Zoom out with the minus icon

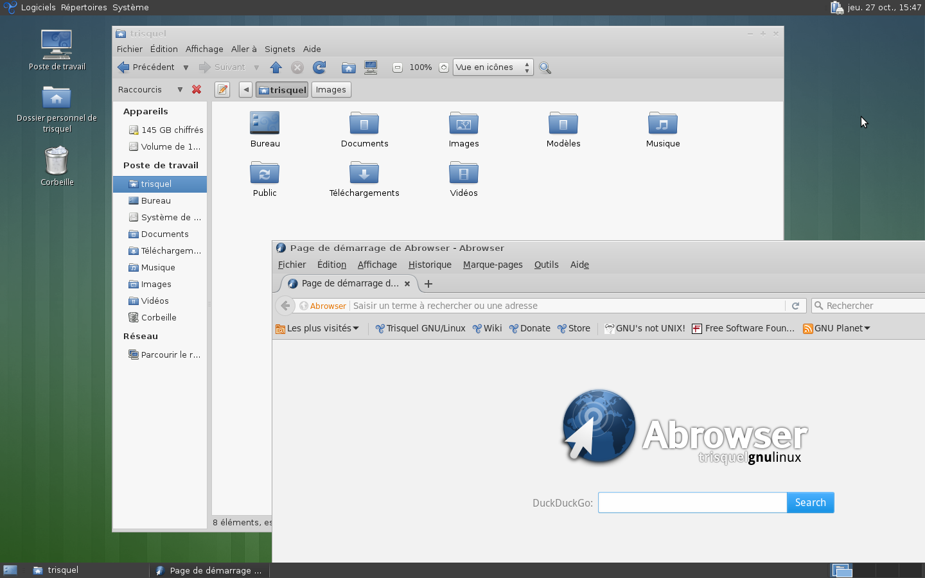pos(398,67)
